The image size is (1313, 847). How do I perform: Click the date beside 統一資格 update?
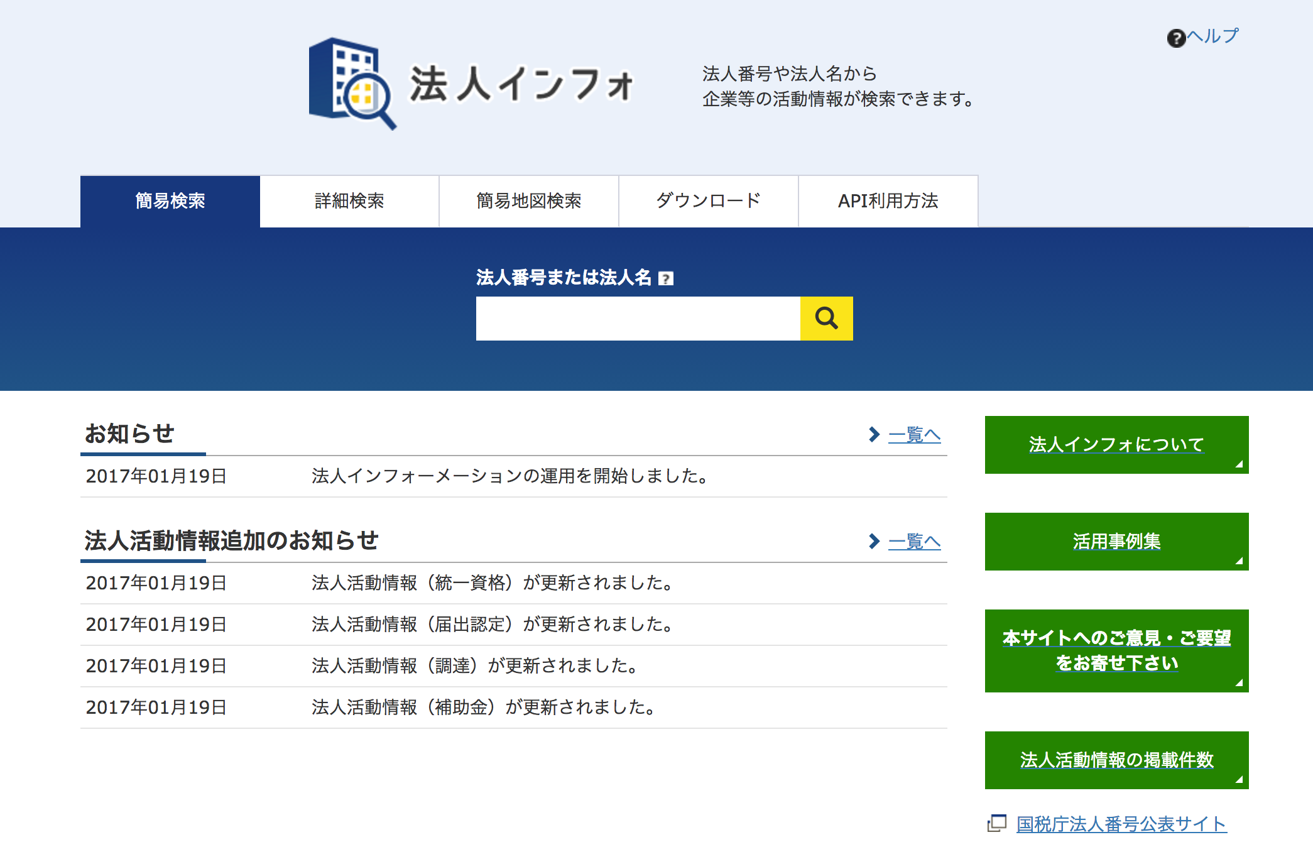pyautogui.click(x=156, y=583)
